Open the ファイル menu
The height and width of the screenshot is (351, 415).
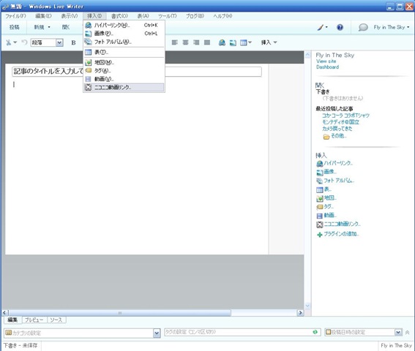pyautogui.click(x=15, y=16)
